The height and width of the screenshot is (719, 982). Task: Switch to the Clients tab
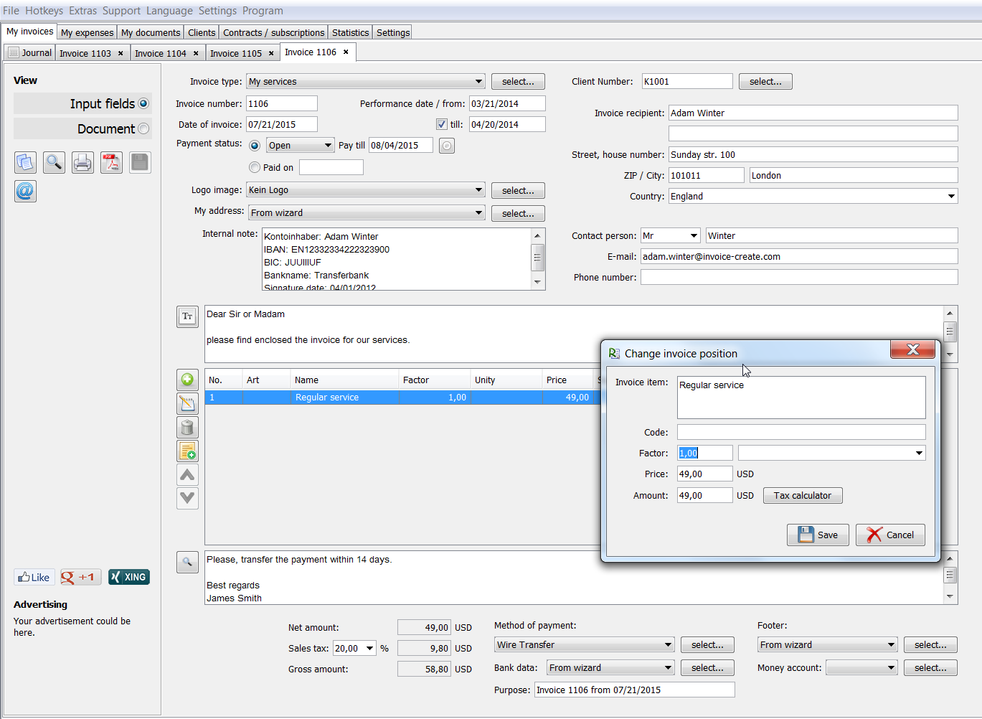click(202, 33)
